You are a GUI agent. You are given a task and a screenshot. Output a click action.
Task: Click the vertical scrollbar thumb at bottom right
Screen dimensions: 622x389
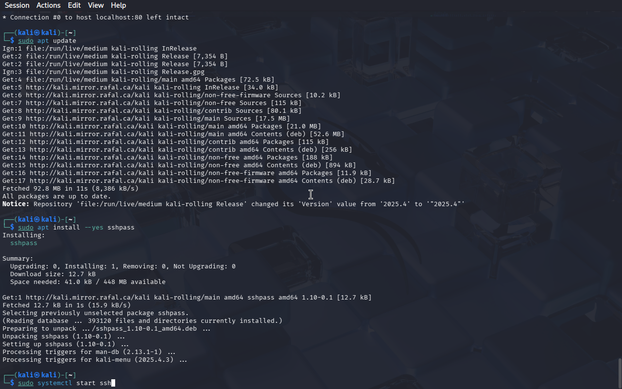pos(620,373)
